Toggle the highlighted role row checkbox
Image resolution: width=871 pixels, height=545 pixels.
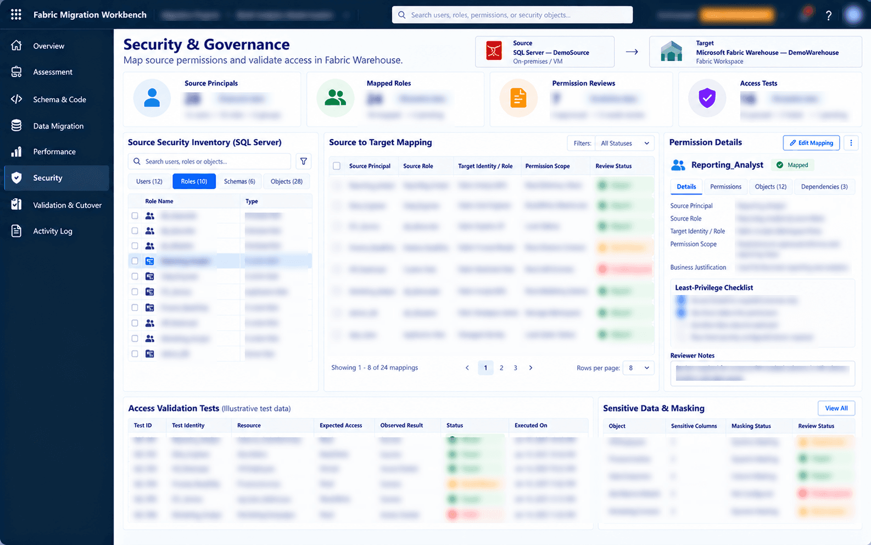[135, 261]
